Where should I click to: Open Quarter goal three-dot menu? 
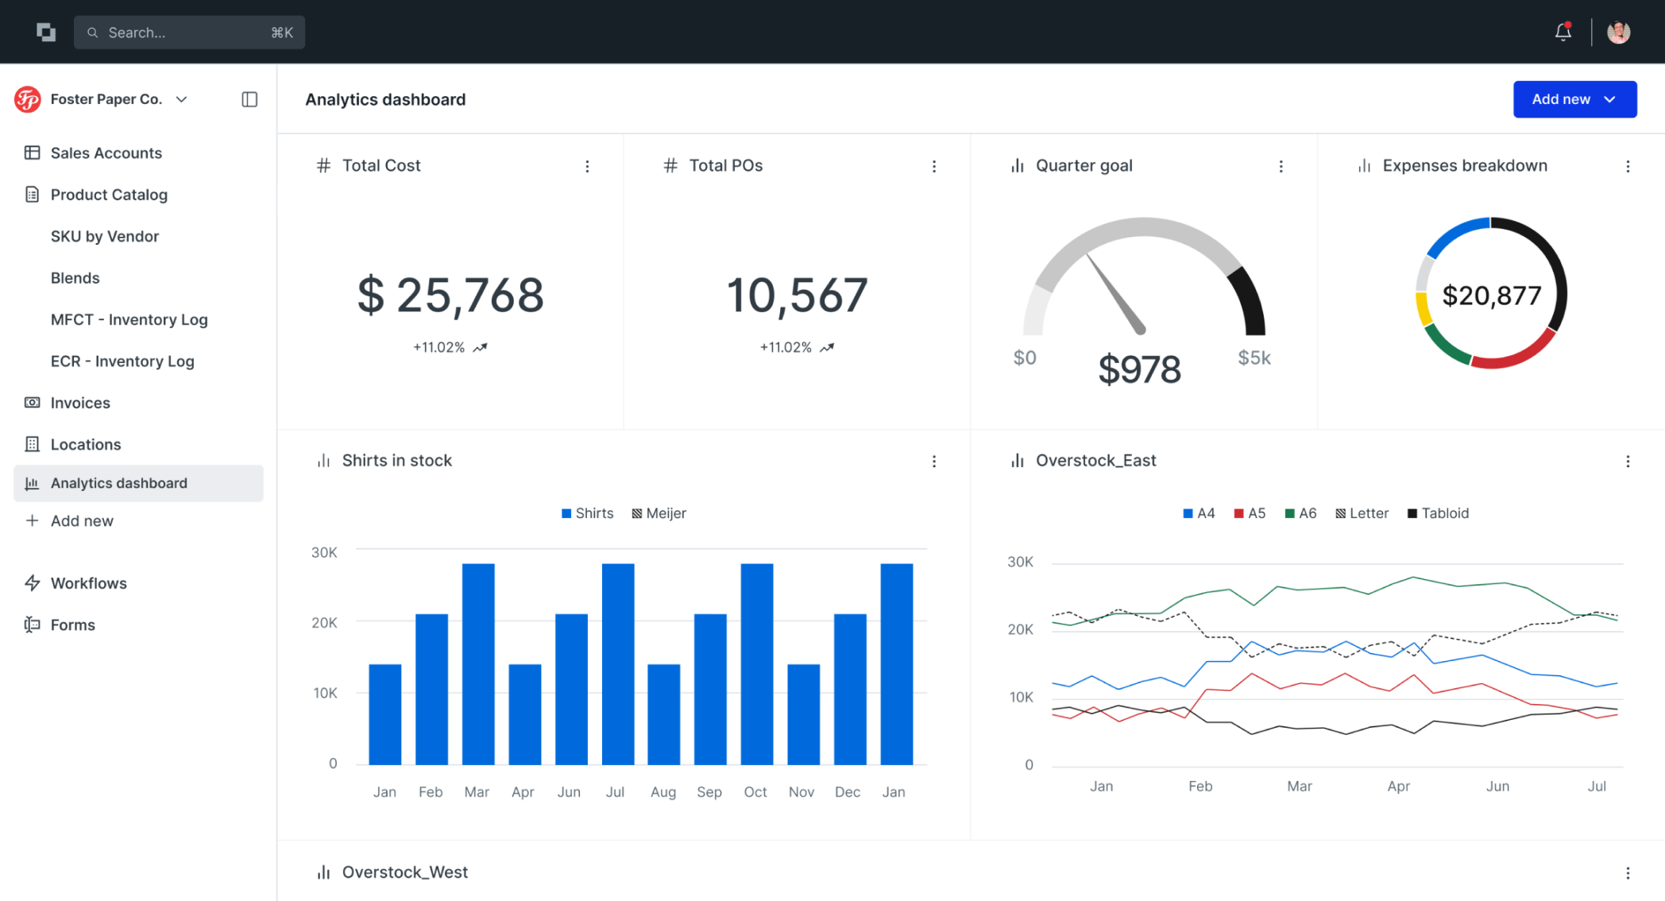(x=1281, y=166)
